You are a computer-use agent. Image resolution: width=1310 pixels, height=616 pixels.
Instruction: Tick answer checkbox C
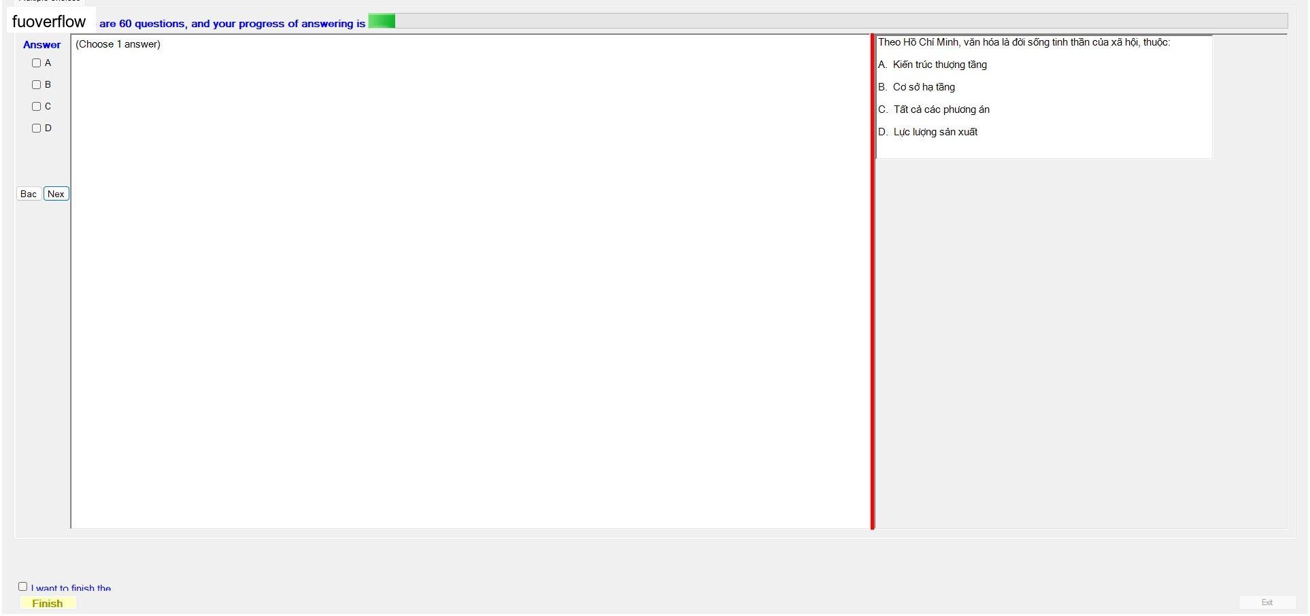37,107
